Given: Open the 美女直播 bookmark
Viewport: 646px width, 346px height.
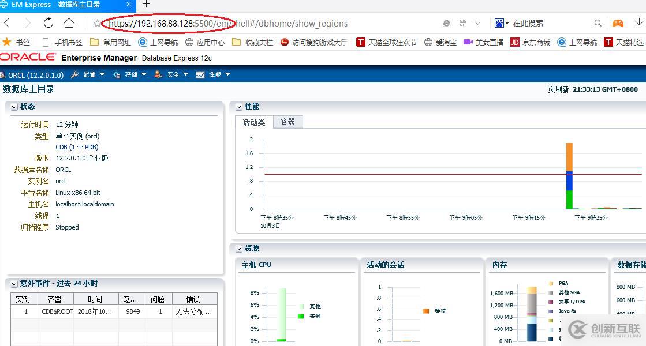Looking at the screenshot, I should [483, 42].
